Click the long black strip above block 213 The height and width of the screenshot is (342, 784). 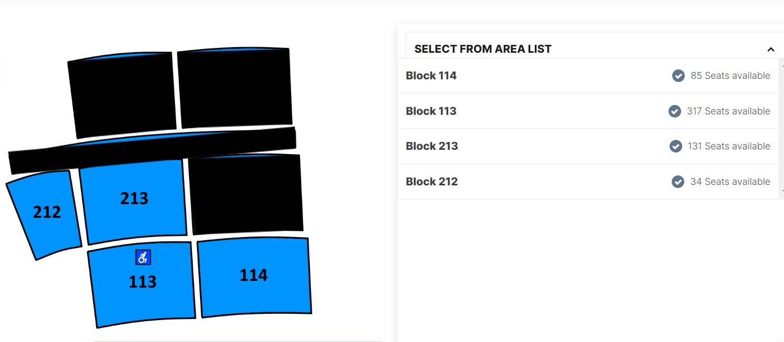pos(153,151)
